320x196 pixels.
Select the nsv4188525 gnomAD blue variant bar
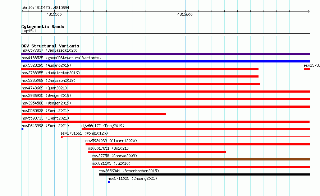click(x=165, y=61)
